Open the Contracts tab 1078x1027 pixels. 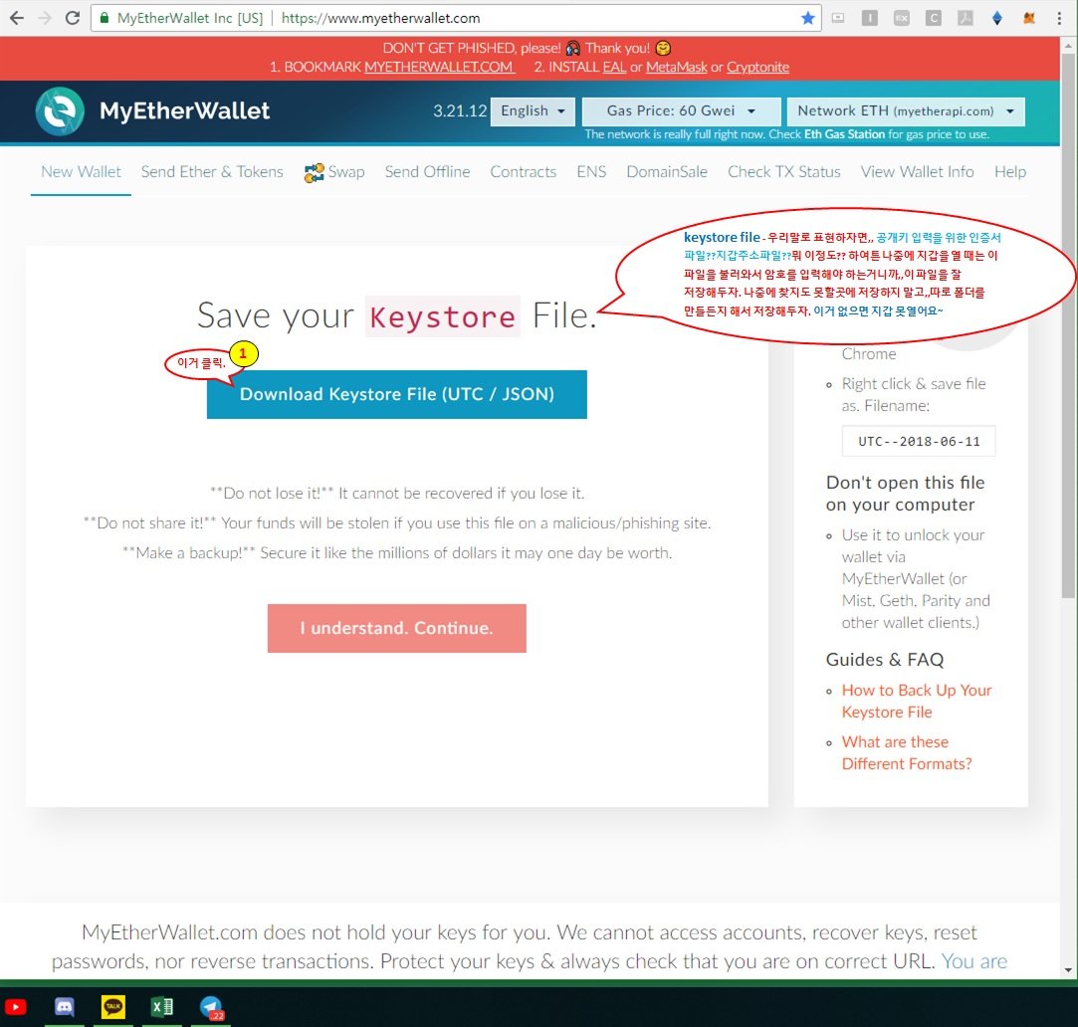[x=524, y=172]
